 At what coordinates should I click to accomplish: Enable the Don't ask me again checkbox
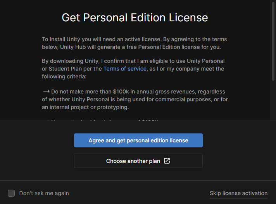click(11, 193)
